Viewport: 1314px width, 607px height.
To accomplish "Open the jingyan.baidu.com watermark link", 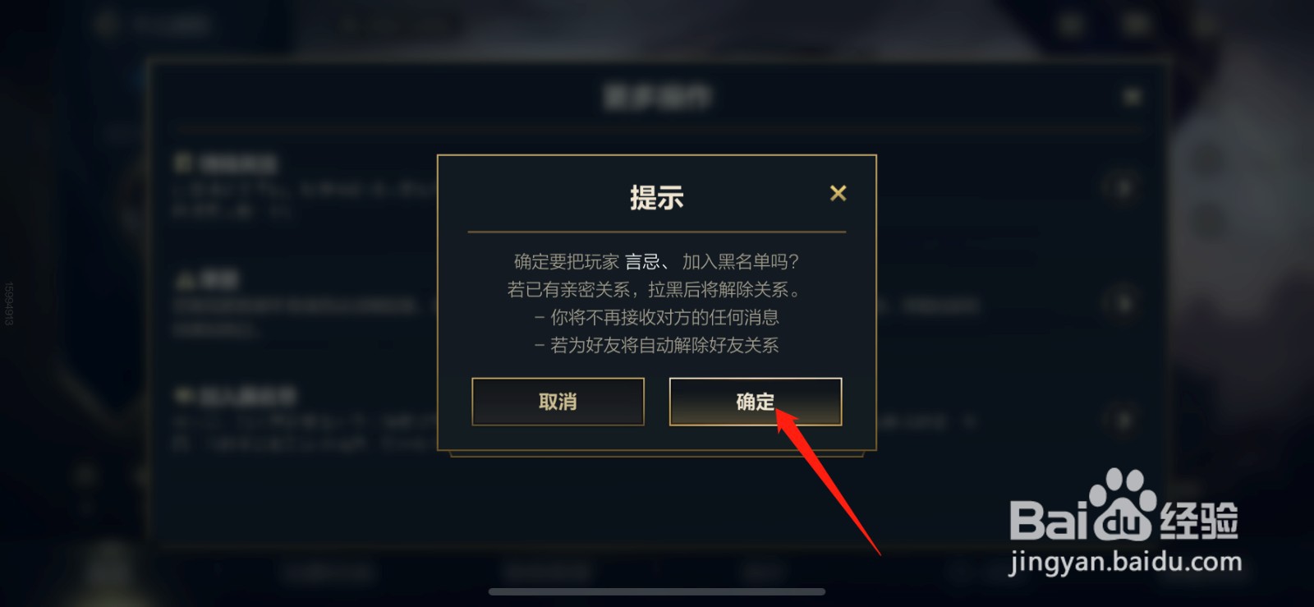I will [x=1125, y=563].
